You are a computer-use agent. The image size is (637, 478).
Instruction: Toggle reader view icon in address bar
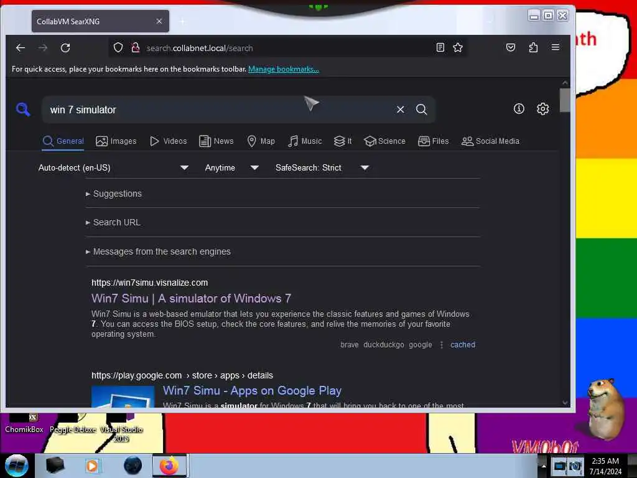pos(440,47)
